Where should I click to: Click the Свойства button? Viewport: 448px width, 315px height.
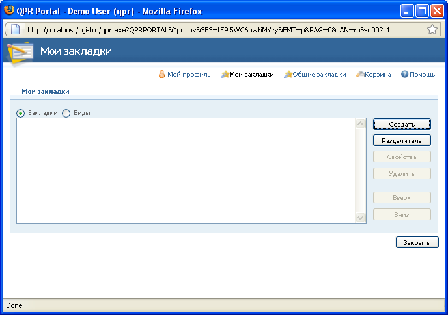pyautogui.click(x=402, y=157)
